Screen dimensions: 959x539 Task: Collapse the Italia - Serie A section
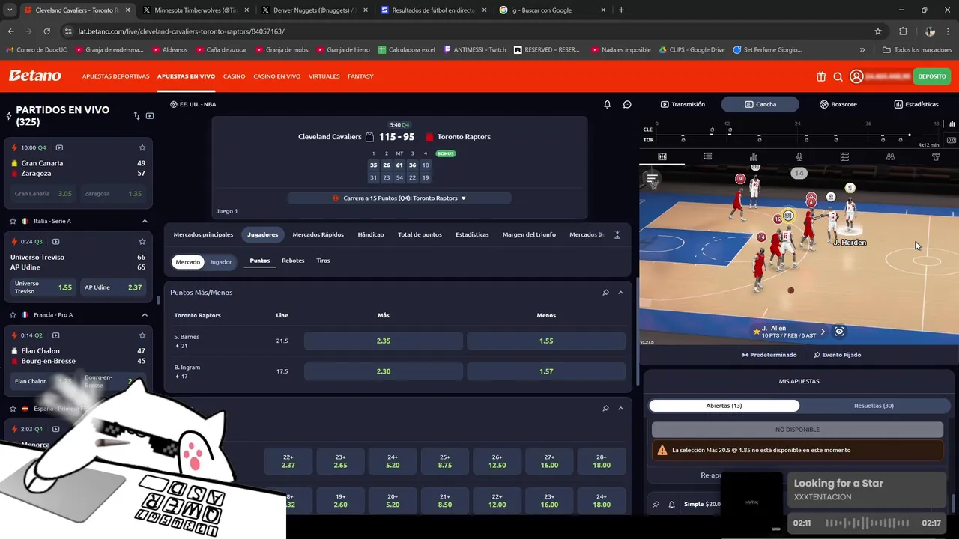pyautogui.click(x=145, y=221)
